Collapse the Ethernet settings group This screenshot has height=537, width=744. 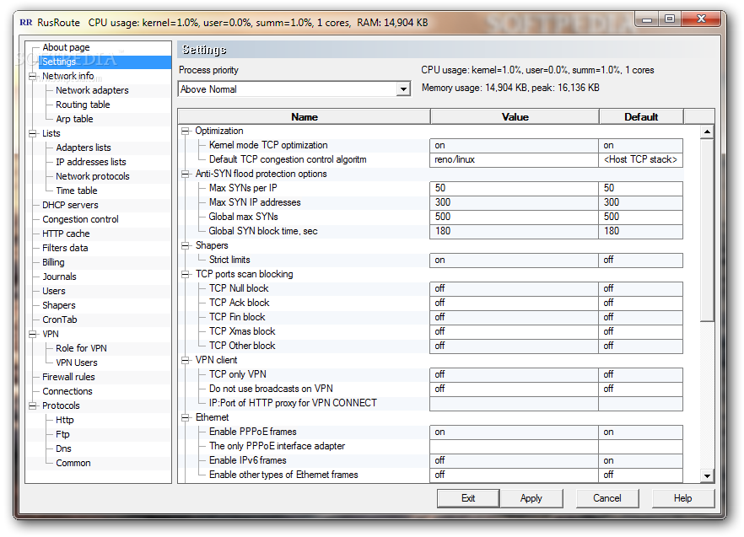[x=186, y=417]
